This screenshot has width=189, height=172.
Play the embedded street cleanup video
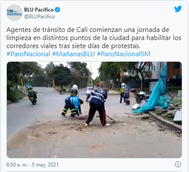(94, 110)
